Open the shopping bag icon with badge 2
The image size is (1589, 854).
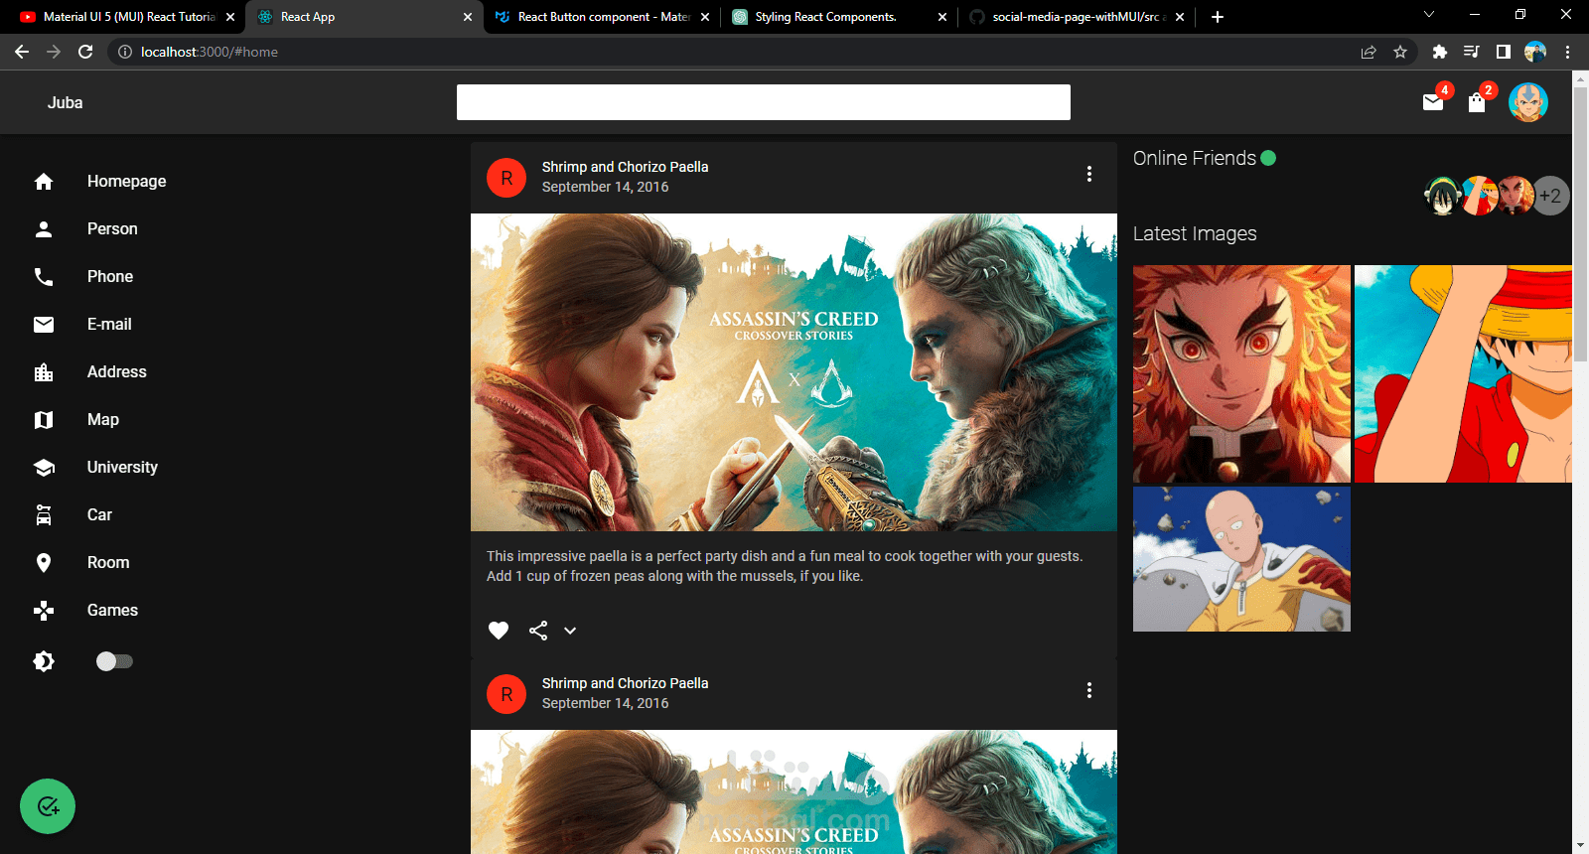1477,102
